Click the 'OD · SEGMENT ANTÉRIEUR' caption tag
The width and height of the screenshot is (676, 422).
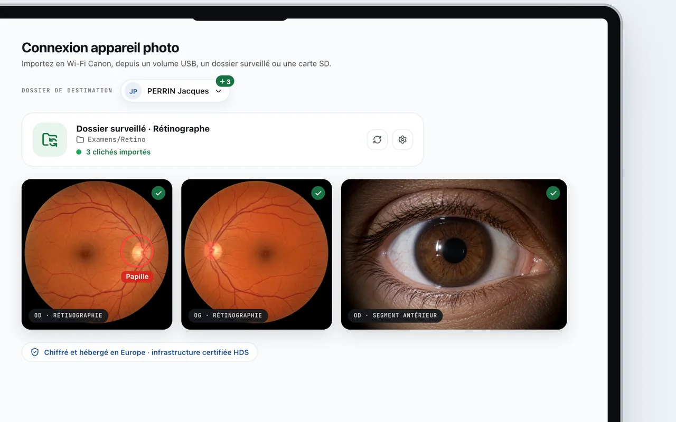[x=396, y=315]
